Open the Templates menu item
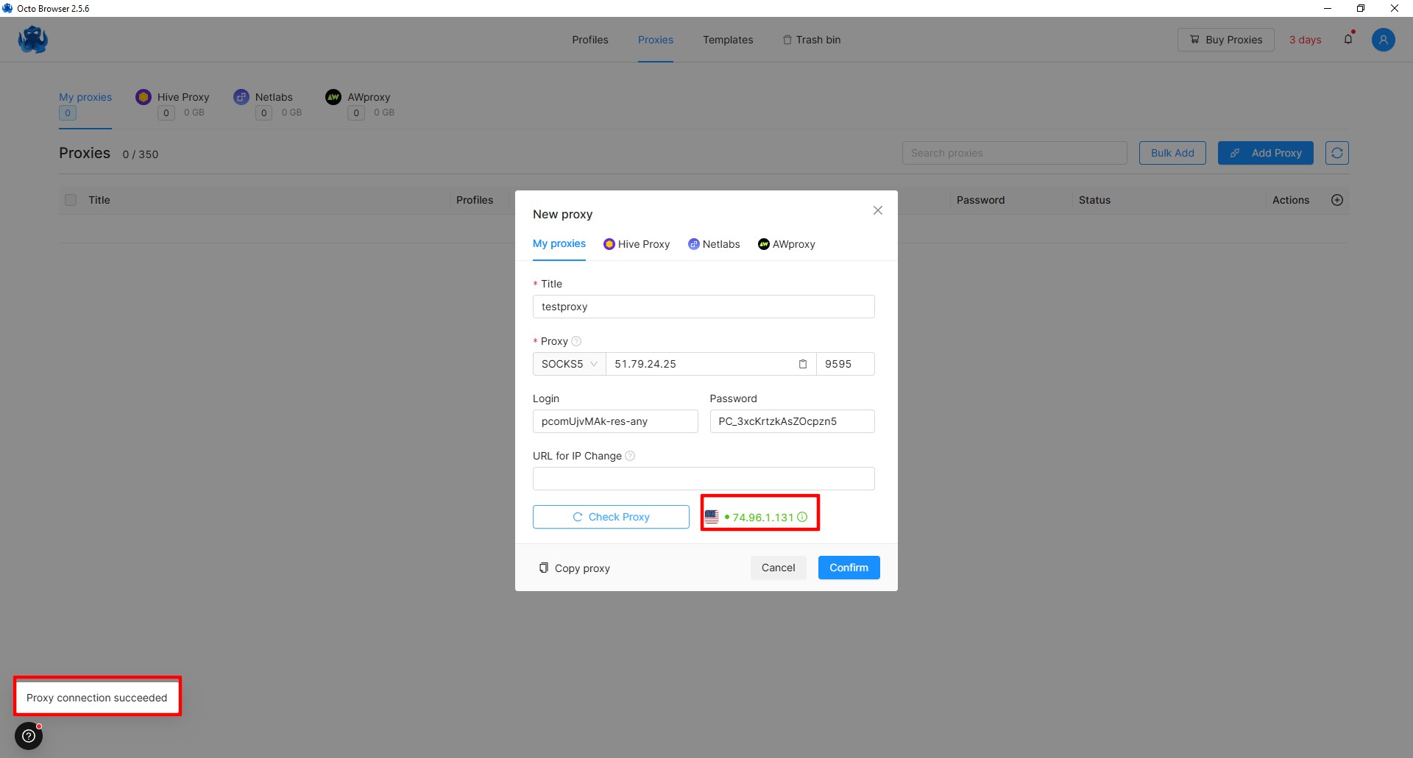 [x=727, y=40]
